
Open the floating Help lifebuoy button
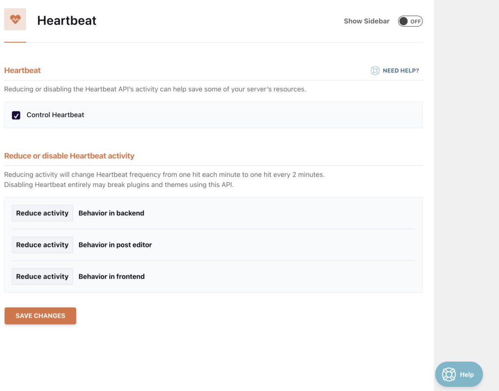tap(459, 374)
